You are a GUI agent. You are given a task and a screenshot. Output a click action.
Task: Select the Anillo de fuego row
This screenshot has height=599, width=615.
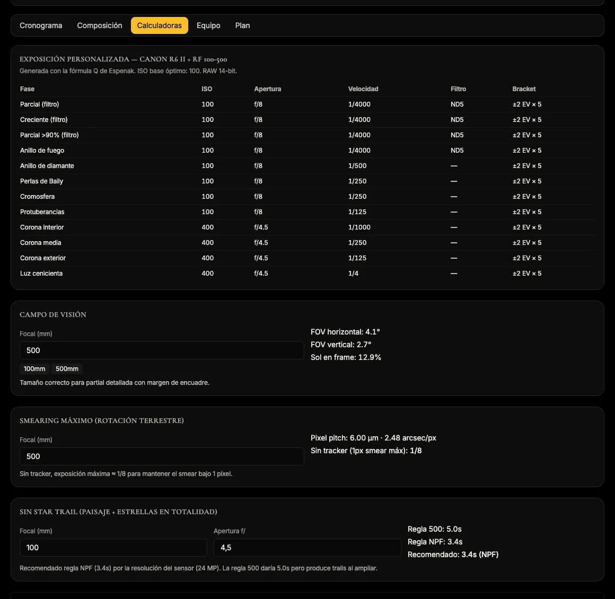click(307, 150)
